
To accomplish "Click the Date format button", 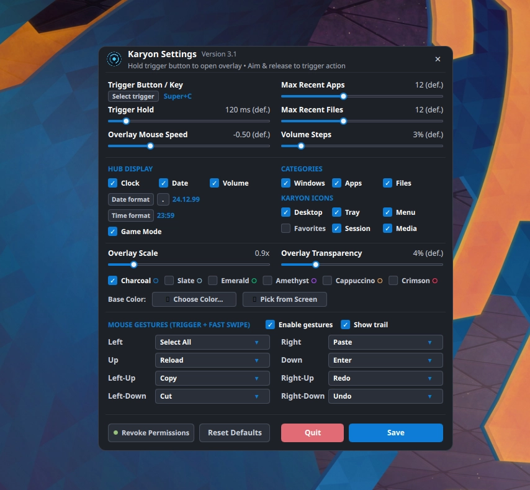I will (x=131, y=199).
